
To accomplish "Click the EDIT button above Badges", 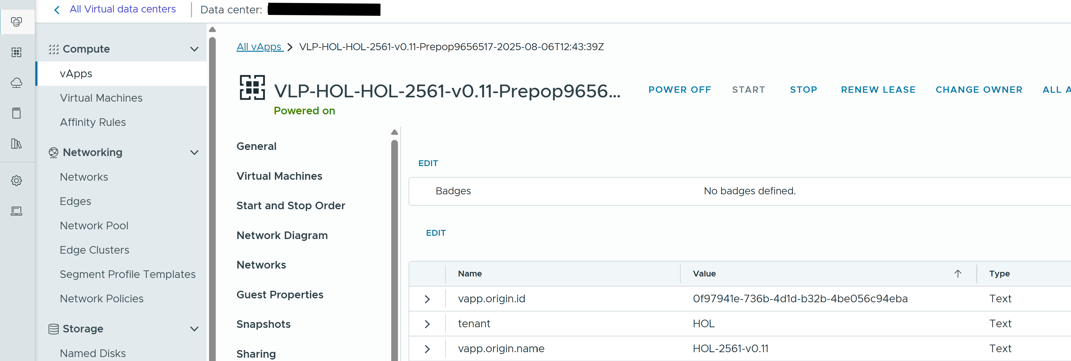I will (x=428, y=164).
